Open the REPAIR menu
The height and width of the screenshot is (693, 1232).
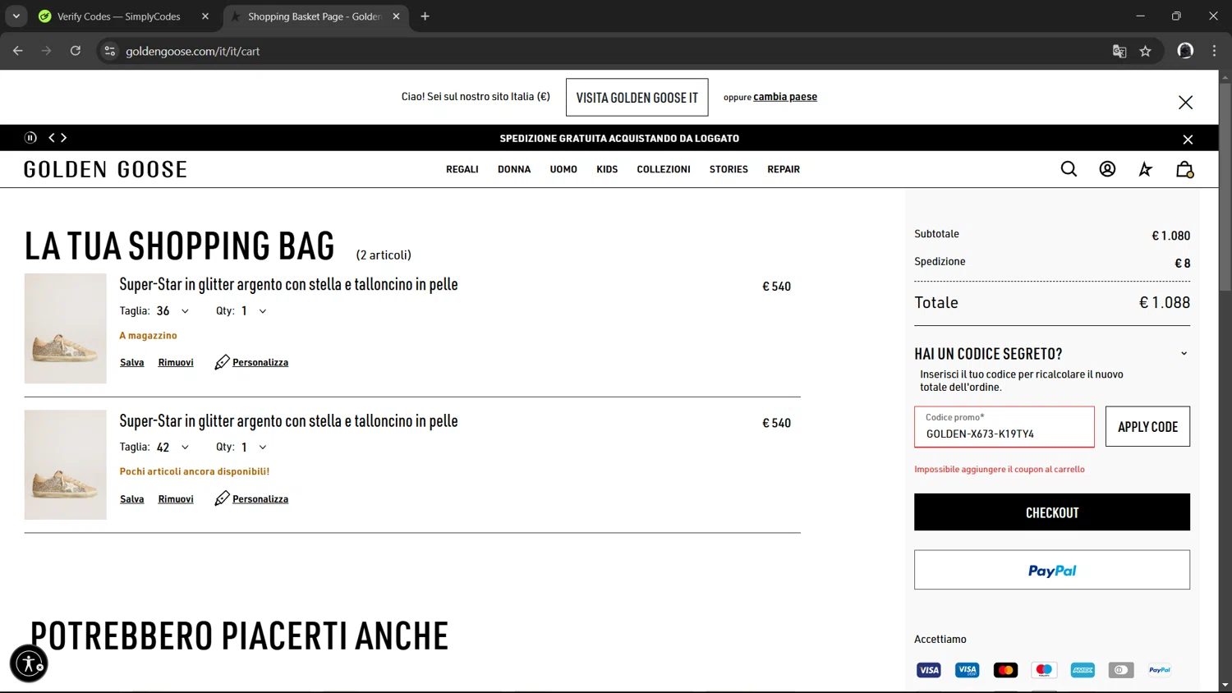784,169
